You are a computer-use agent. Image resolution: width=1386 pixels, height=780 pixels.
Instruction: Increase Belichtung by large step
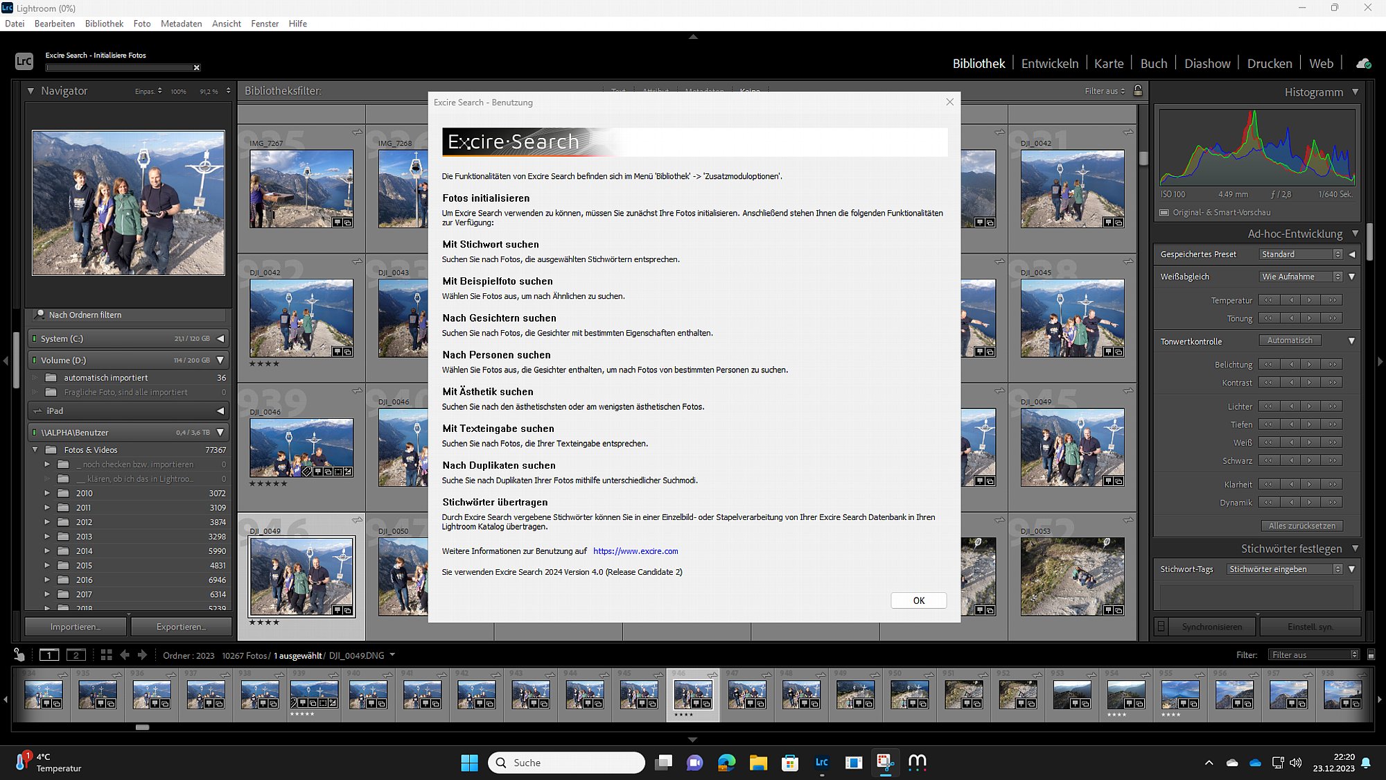pos(1332,364)
